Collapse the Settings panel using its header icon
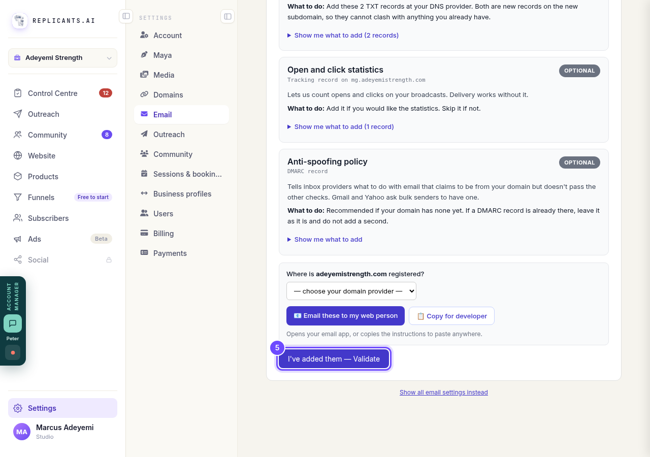Screen dimensions: 650x457 (x=227, y=16)
